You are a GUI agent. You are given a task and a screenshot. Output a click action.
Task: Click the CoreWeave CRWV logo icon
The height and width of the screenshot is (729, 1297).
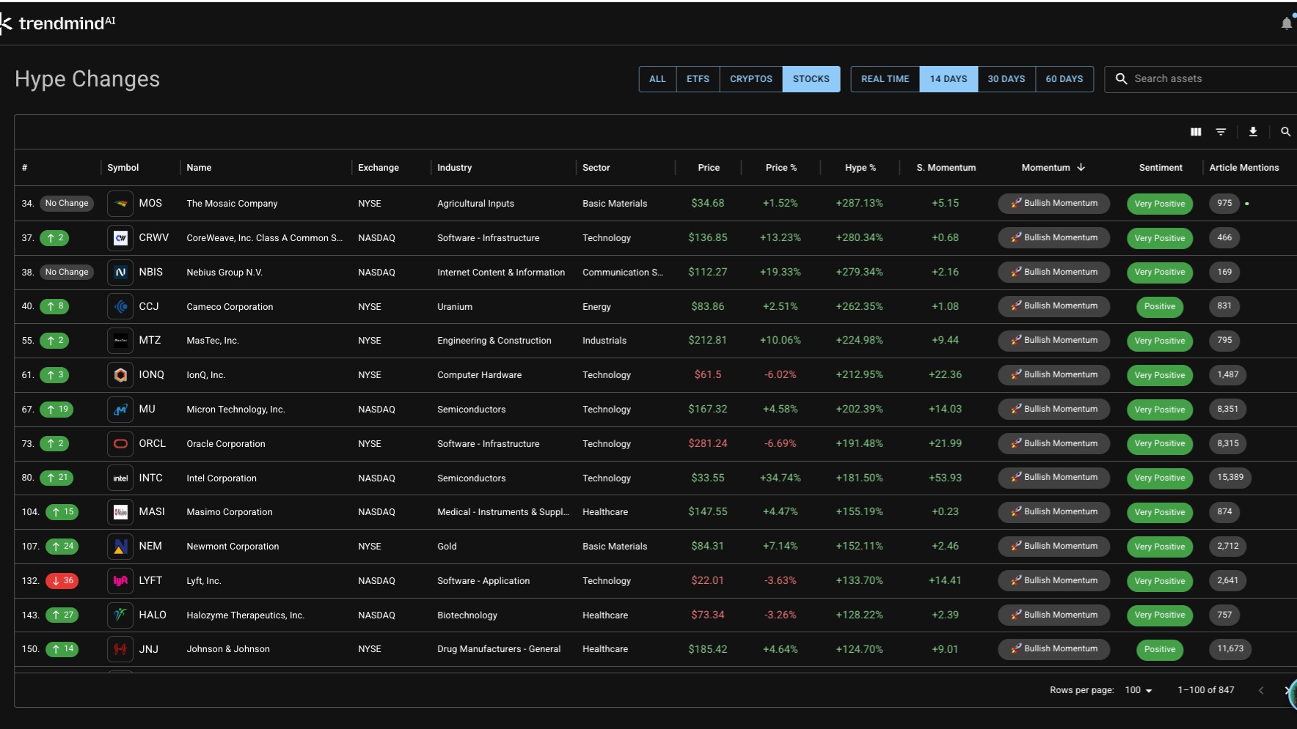point(120,238)
